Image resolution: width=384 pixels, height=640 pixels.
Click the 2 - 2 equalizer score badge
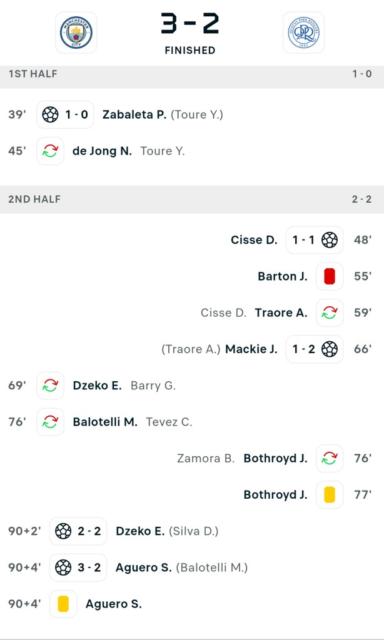click(x=89, y=531)
